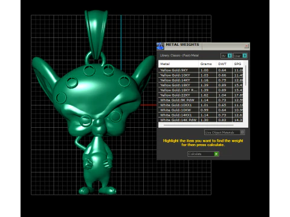The image size is (290, 217).
Task: Toggle the User library button
Action: [x=240, y=55]
